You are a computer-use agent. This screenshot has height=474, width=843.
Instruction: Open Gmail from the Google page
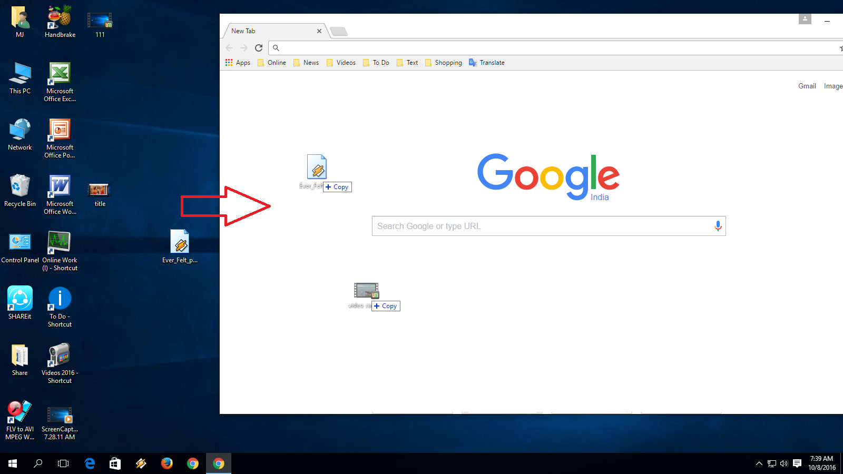tap(807, 86)
